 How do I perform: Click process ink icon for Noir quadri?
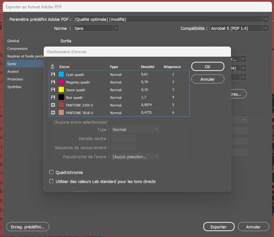click(x=53, y=97)
